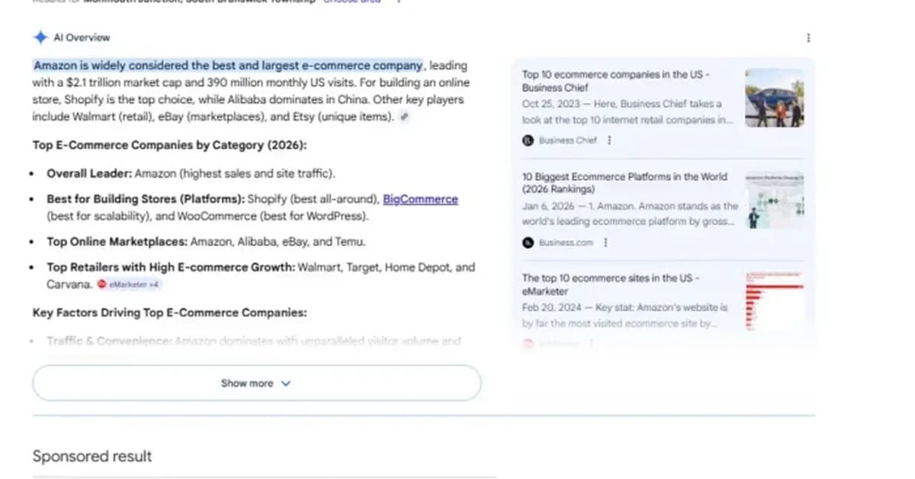Open the overflow menu at top of results
The height and width of the screenshot is (479, 915).
(x=398, y=2)
